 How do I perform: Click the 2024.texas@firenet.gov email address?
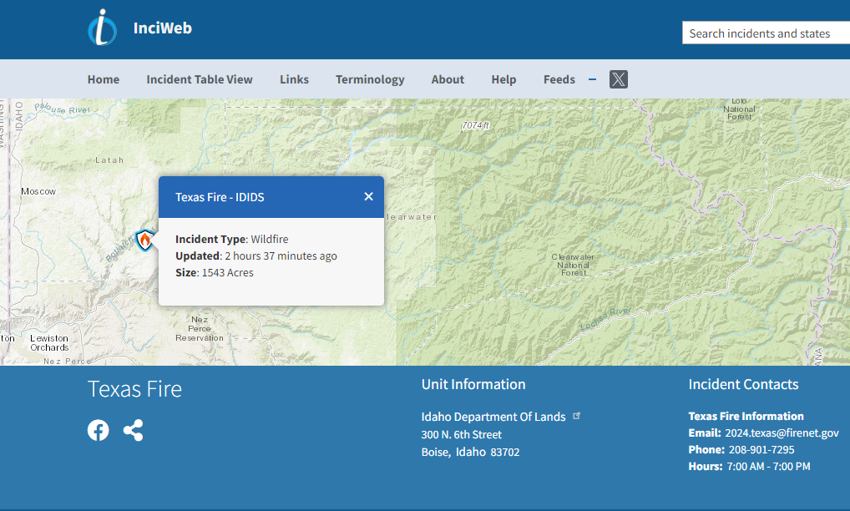click(x=782, y=433)
